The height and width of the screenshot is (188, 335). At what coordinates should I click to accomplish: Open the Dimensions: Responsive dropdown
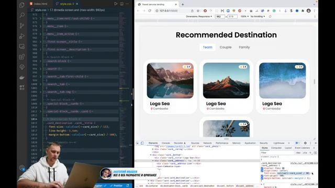pyautogui.click(x=199, y=16)
